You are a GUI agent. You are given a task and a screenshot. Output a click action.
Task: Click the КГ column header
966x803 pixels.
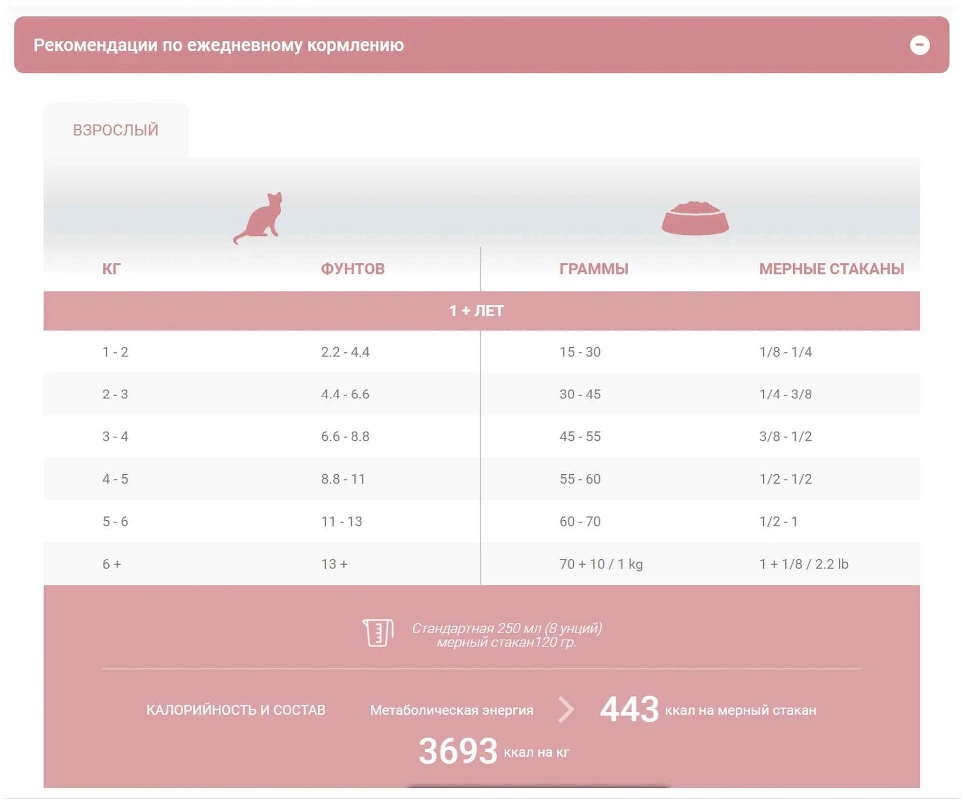click(112, 269)
